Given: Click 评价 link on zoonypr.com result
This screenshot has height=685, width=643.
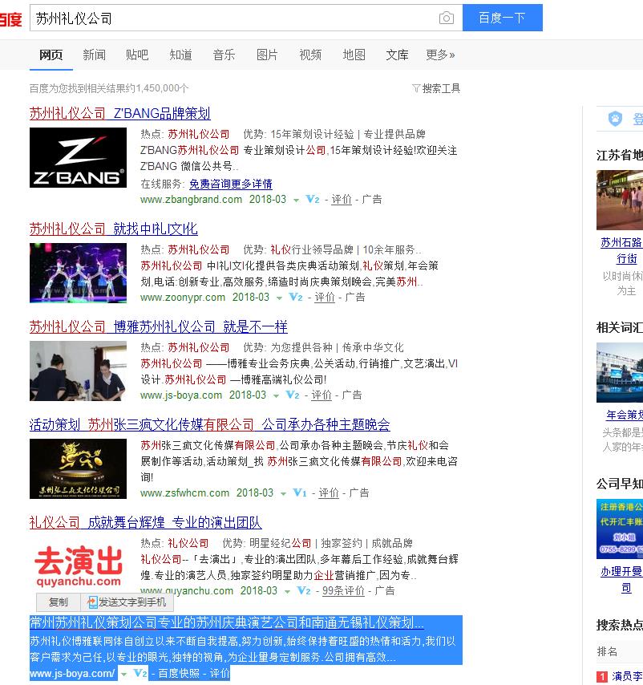Looking at the screenshot, I should click(x=325, y=297).
